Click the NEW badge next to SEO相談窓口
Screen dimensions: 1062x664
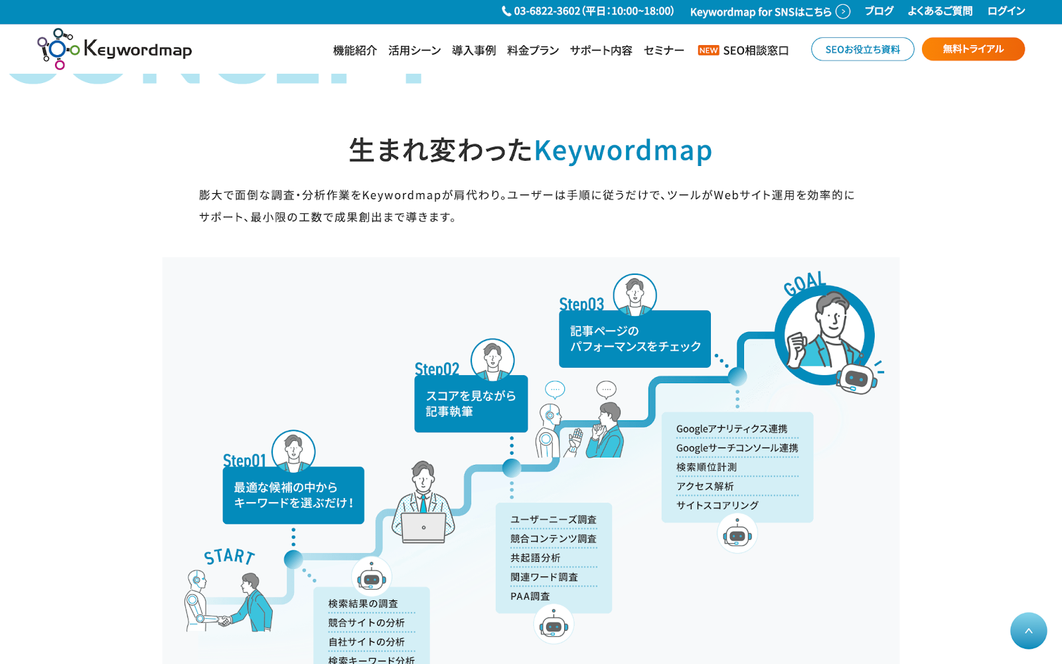[708, 50]
